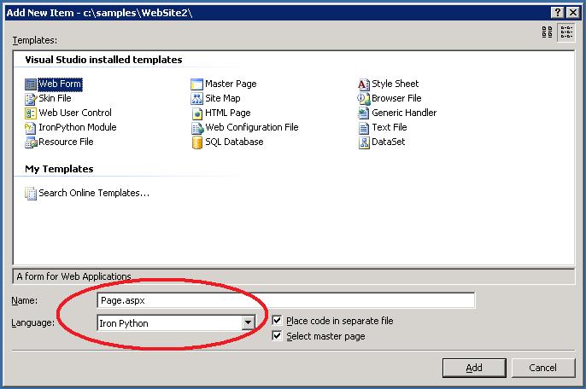Select the DataSet icon
The width and height of the screenshot is (586, 389).
coord(364,142)
